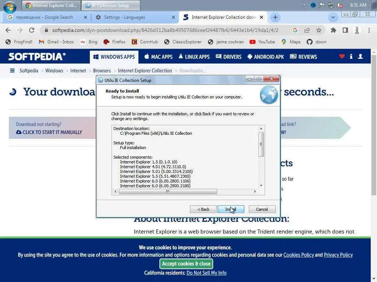Click the tray network icon
377x282 pixels.
[x=331, y=5]
